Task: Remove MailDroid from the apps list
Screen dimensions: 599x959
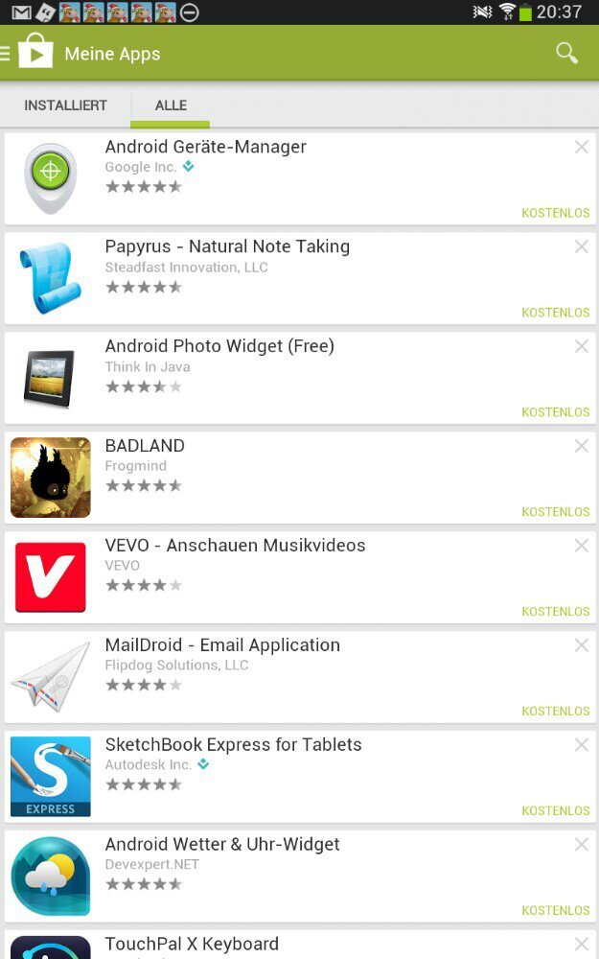Action: (582, 645)
